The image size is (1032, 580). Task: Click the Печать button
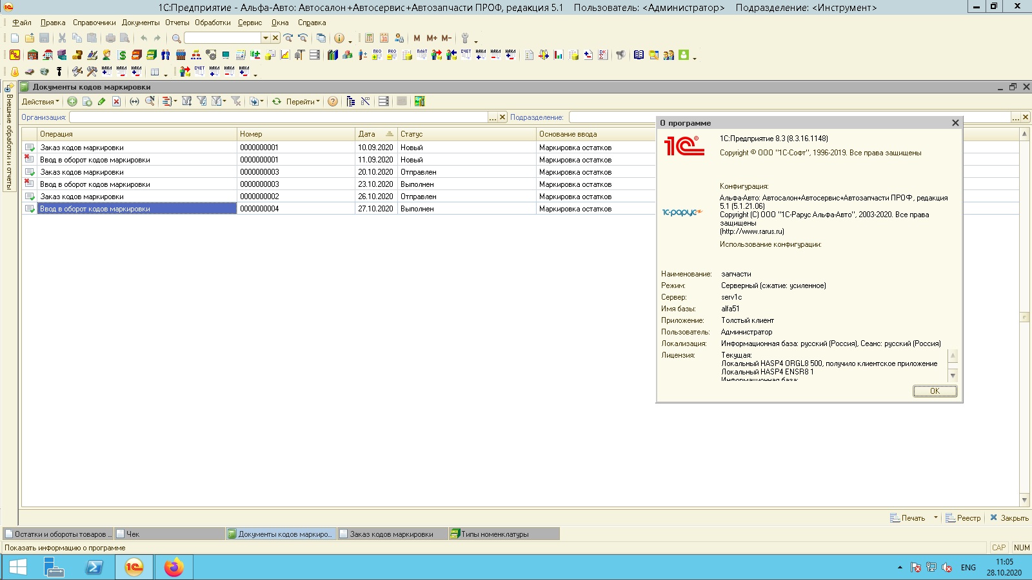(908, 518)
